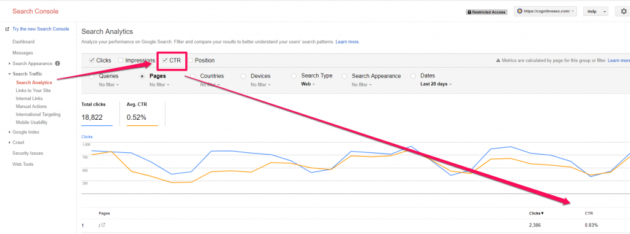630x234 pixels.
Task: Click the Search Analytics page heading
Action: tap(107, 31)
